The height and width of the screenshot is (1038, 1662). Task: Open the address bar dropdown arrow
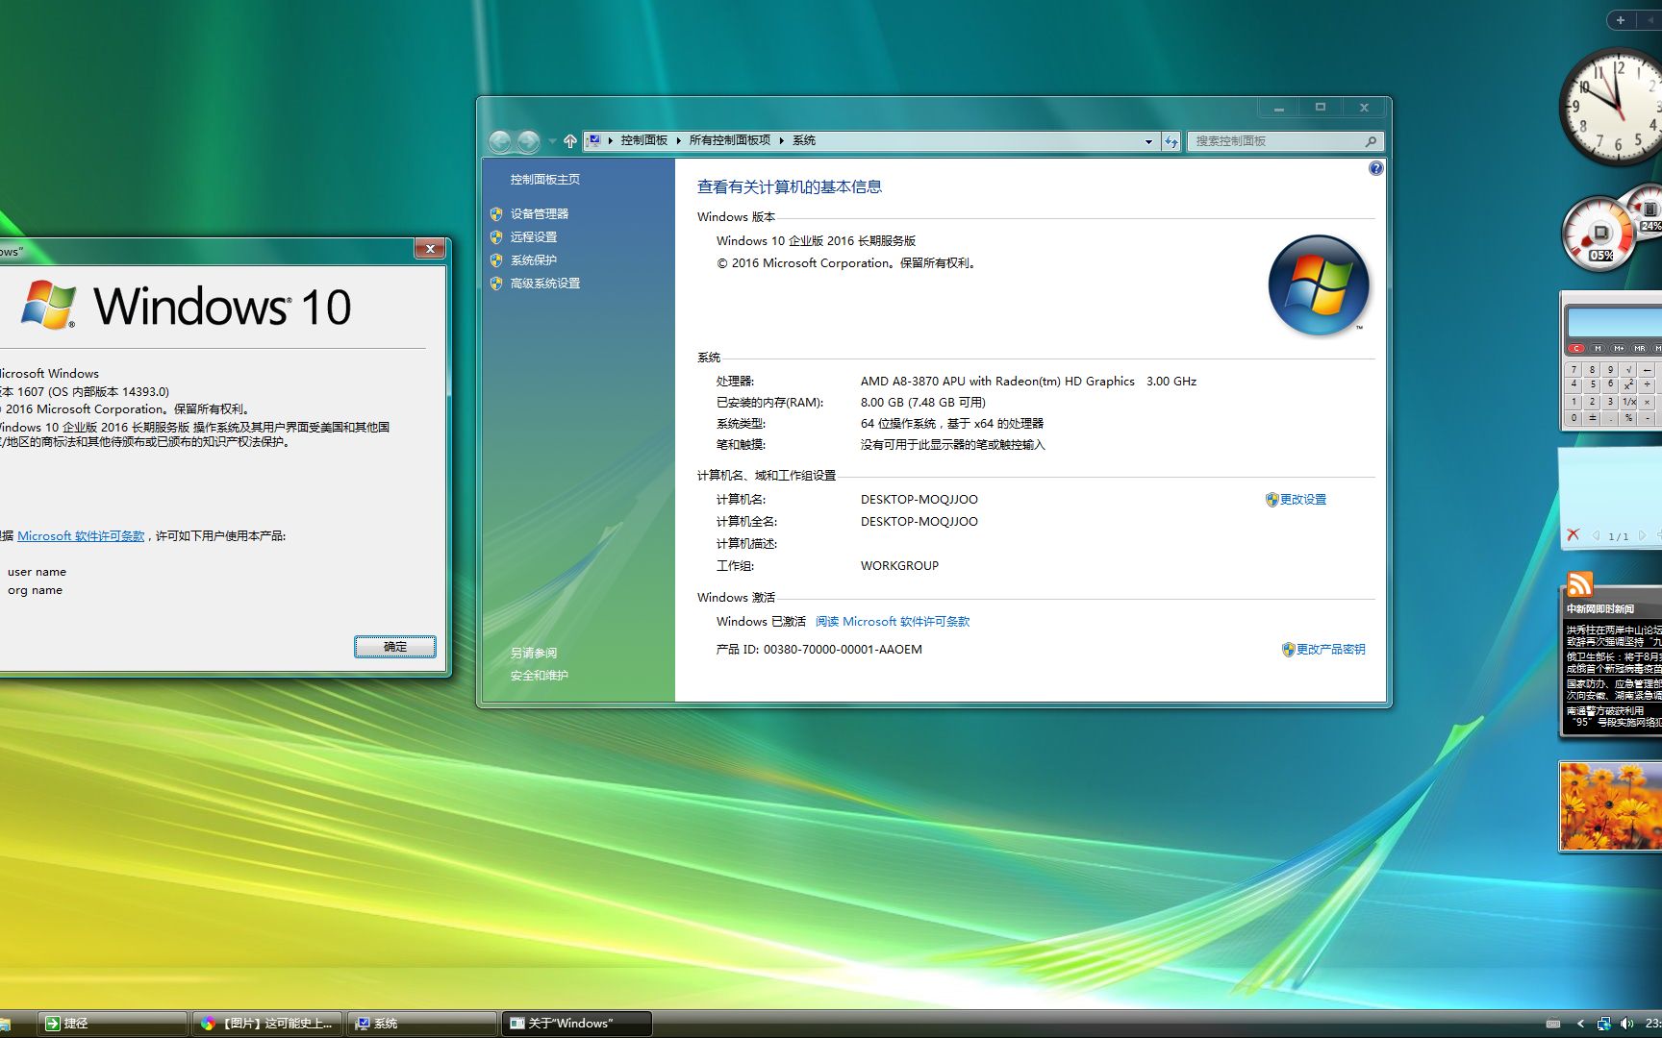pos(1146,141)
